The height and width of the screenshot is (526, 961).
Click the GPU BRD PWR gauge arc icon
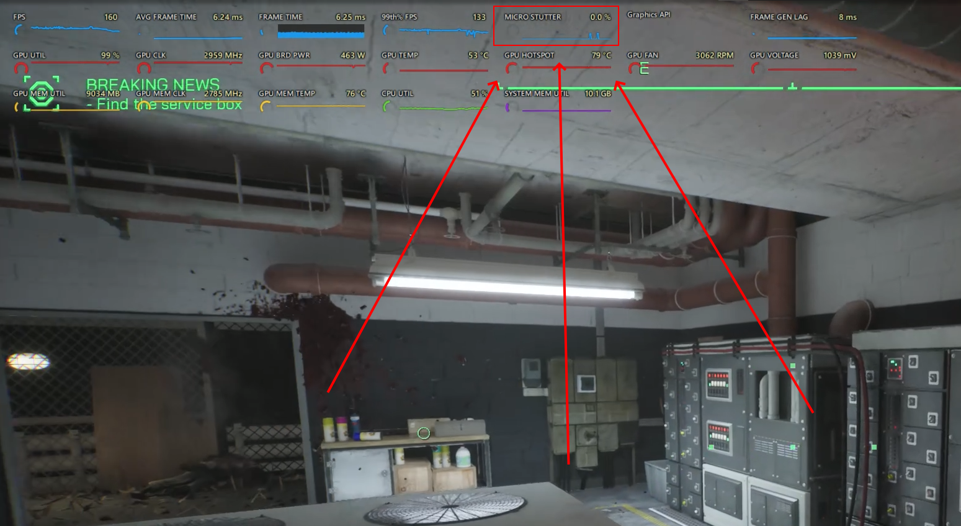tap(267, 68)
